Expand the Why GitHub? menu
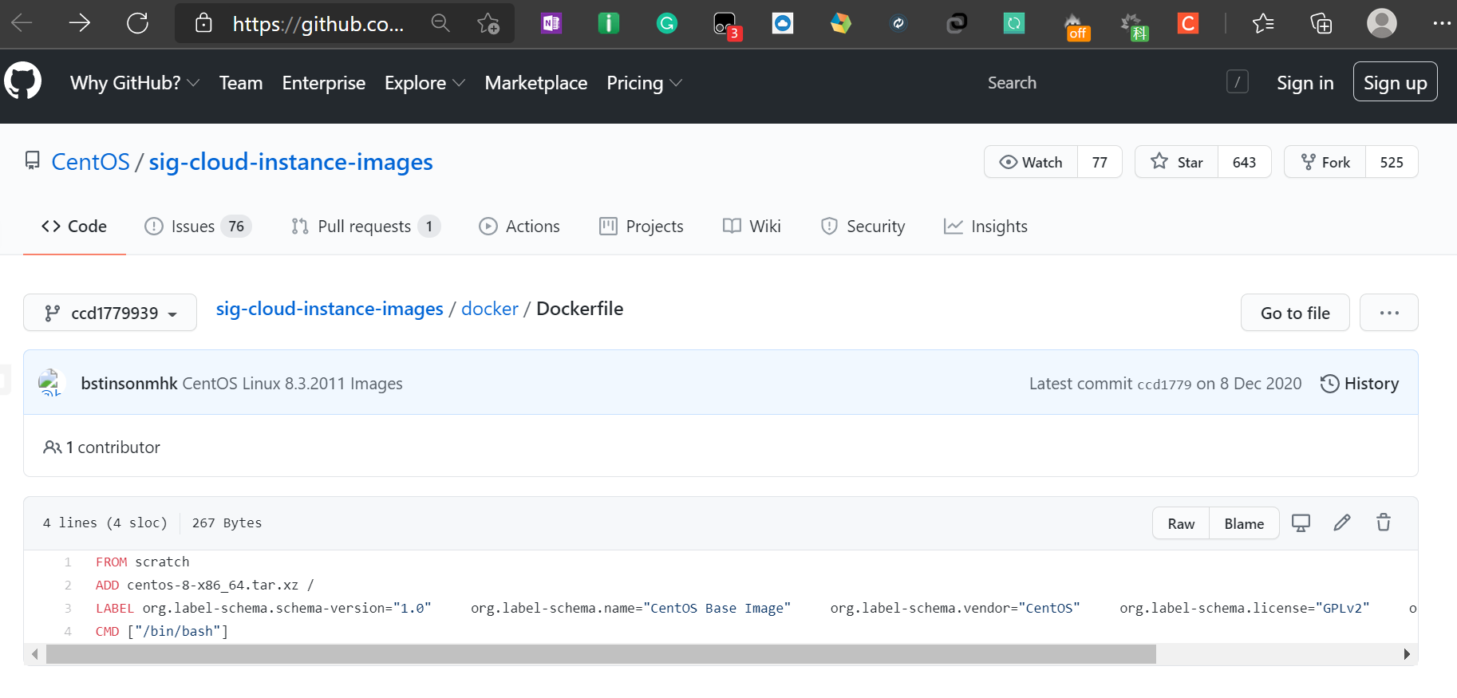 click(x=135, y=83)
